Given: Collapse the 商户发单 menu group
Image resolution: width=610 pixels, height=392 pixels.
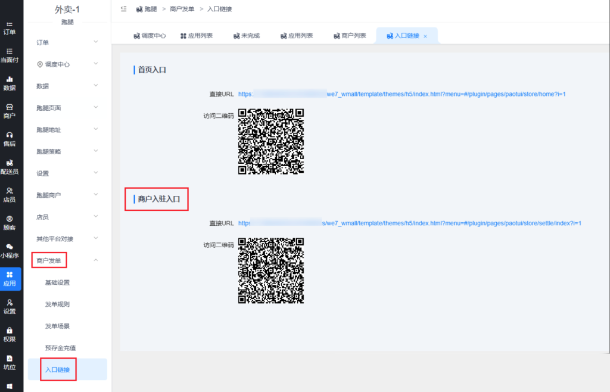Looking at the screenshot, I should (x=67, y=260).
